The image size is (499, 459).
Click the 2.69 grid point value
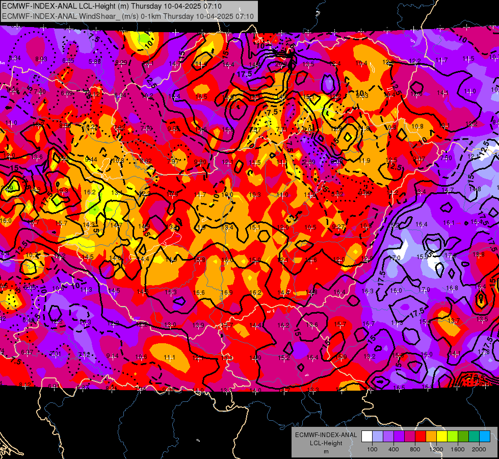pyautogui.click(x=309, y=162)
